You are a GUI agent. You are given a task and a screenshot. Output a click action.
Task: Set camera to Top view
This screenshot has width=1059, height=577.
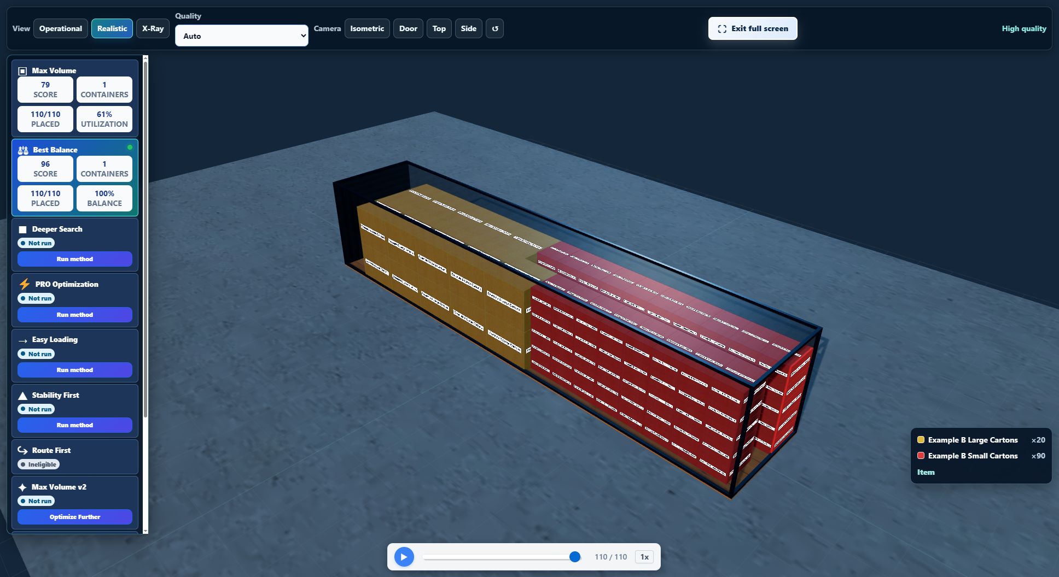(x=439, y=28)
